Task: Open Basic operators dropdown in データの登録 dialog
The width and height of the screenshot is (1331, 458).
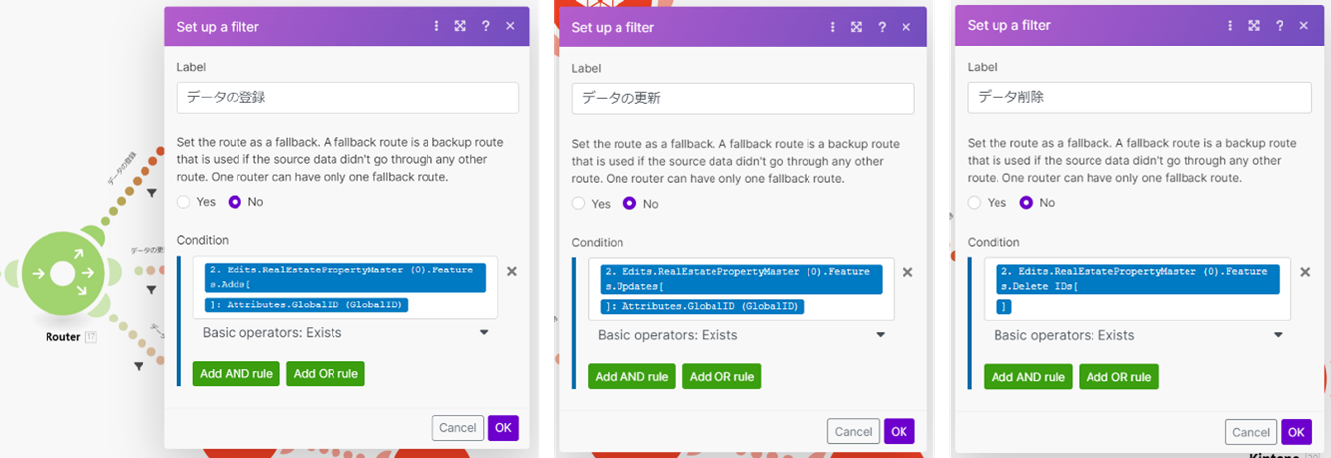Action: coord(346,333)
